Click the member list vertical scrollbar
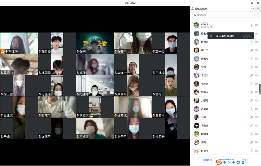This screenshot has height=166, width=261. [x=260, y=89]
